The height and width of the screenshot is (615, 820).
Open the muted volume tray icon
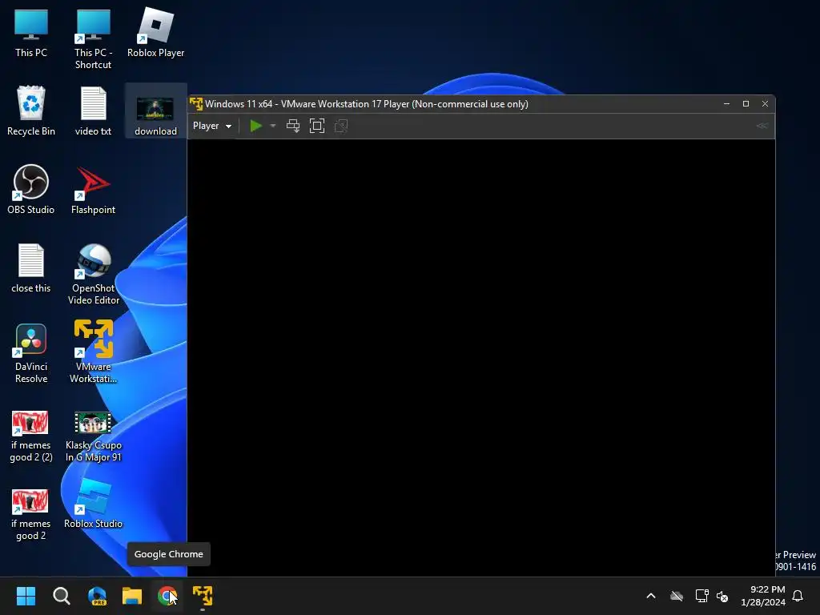coord(722,596)
